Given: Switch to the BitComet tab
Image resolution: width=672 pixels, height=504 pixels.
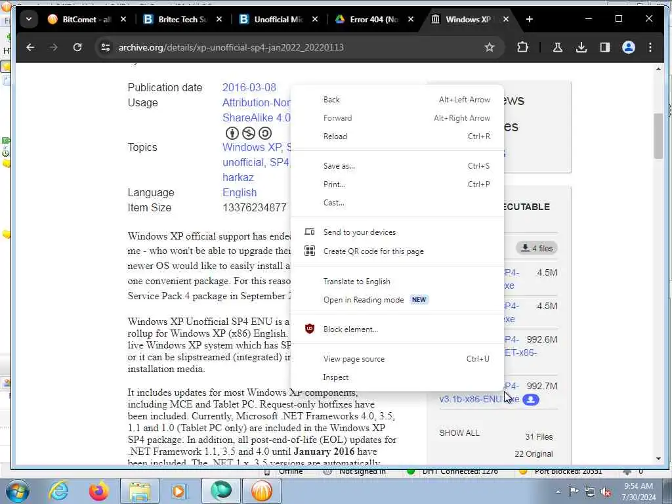Looking at the screenshot, I should 86,19.
